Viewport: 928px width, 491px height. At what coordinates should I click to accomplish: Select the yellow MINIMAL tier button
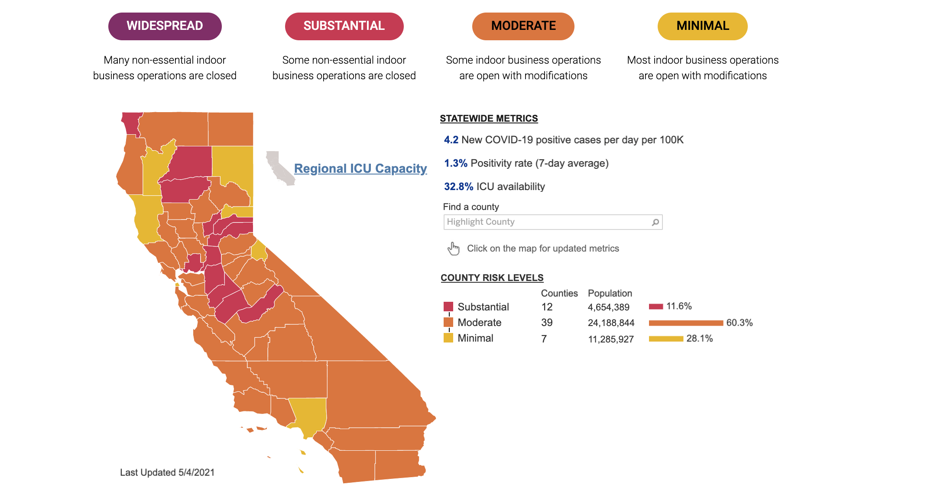pyautogui.click(x=702, y=26)
